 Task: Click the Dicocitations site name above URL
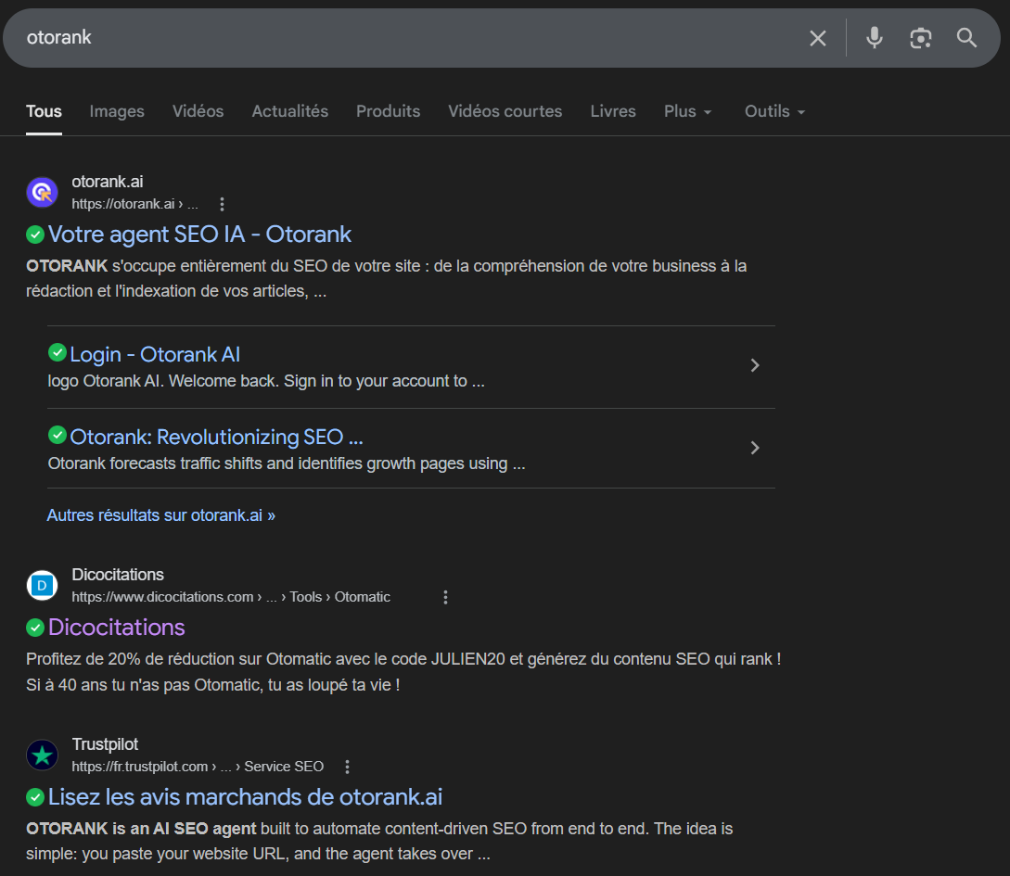pyautogui.click(x=118, y=575)
